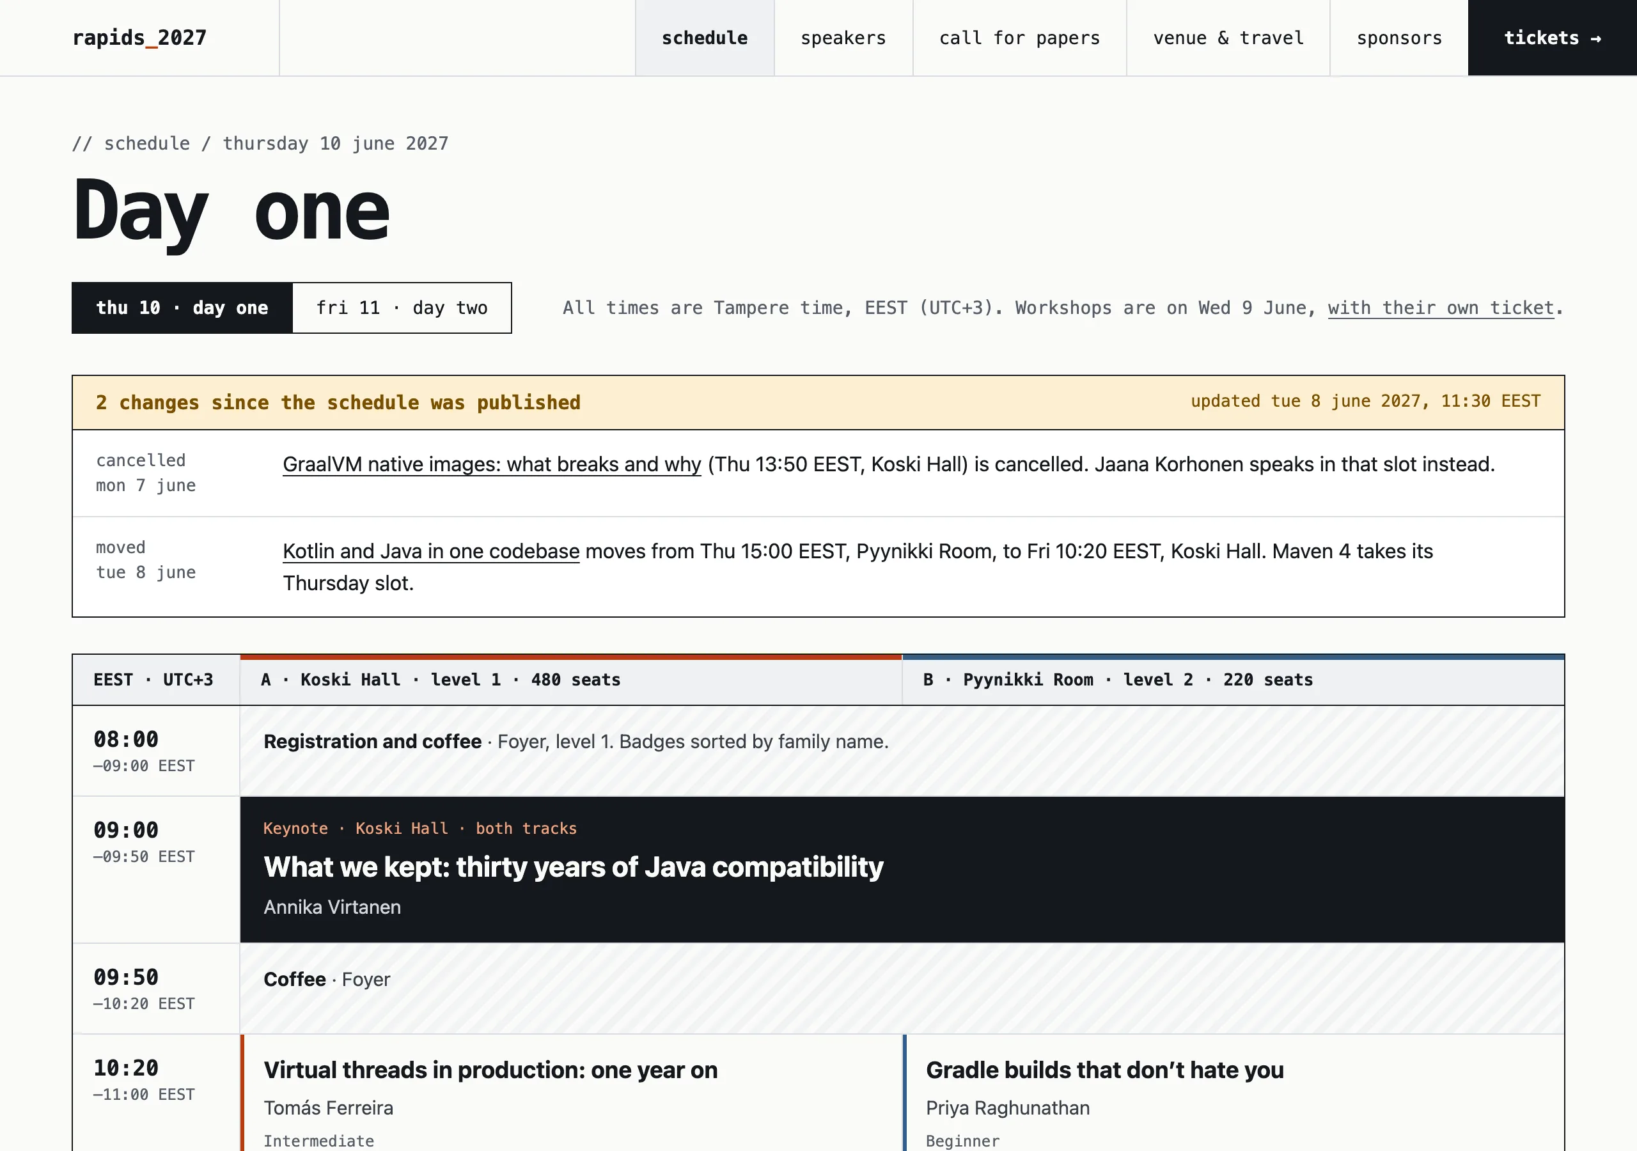
Task: Click the schedule breadcrumb text
Action: pos(260,143)
